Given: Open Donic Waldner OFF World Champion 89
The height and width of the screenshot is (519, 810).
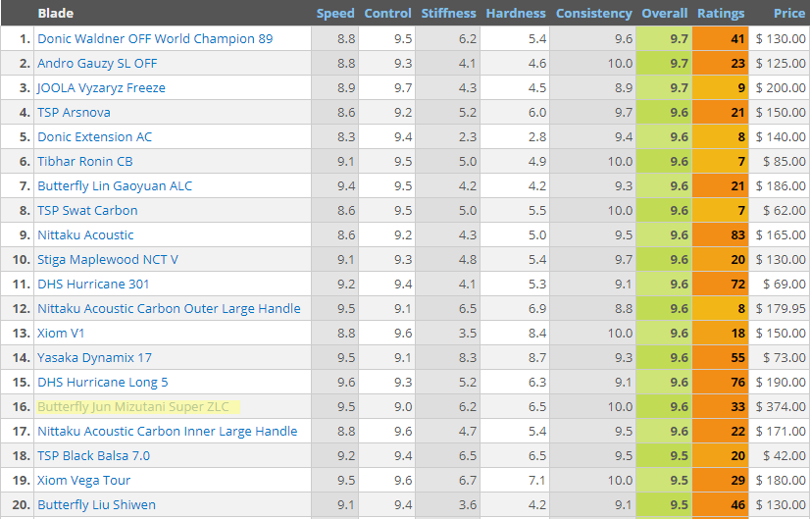Looking at the screenshot, I should click(x=155, y=39).
